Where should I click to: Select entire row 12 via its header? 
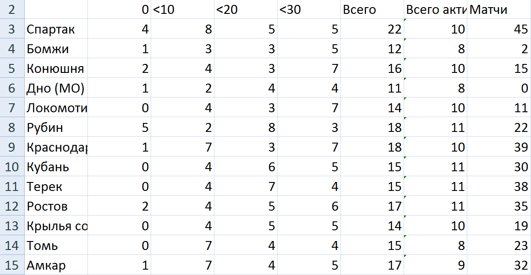point(12,207)
